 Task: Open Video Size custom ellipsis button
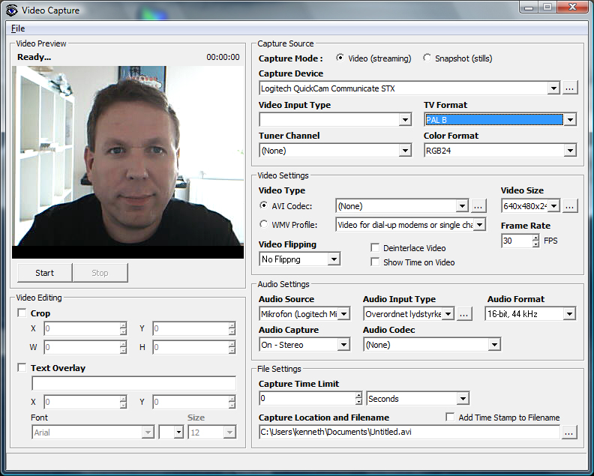(x=570, y=205)
